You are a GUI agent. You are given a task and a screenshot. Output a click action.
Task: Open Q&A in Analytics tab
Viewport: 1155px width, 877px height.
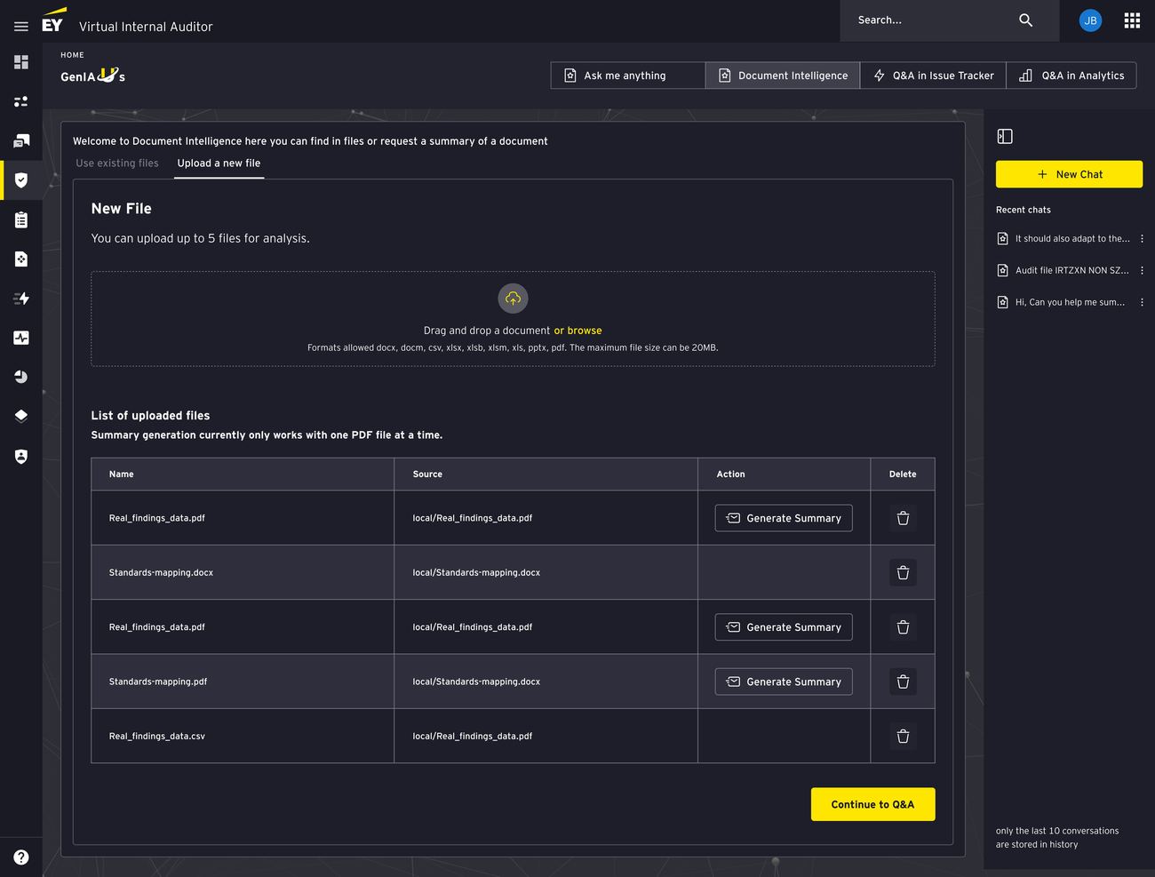click(1071, 76)
